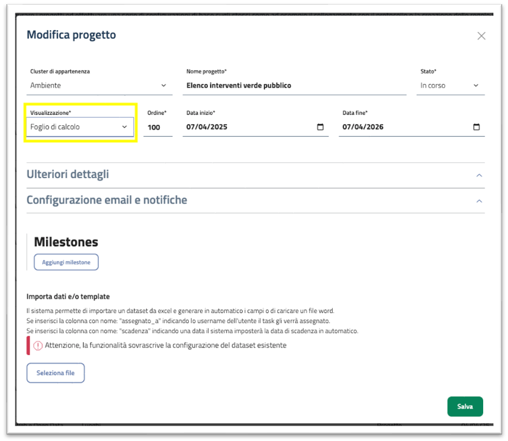Click the Seleziona file button
The height and width of the screenshot is (441, 508).
click(x=55, y=373)
